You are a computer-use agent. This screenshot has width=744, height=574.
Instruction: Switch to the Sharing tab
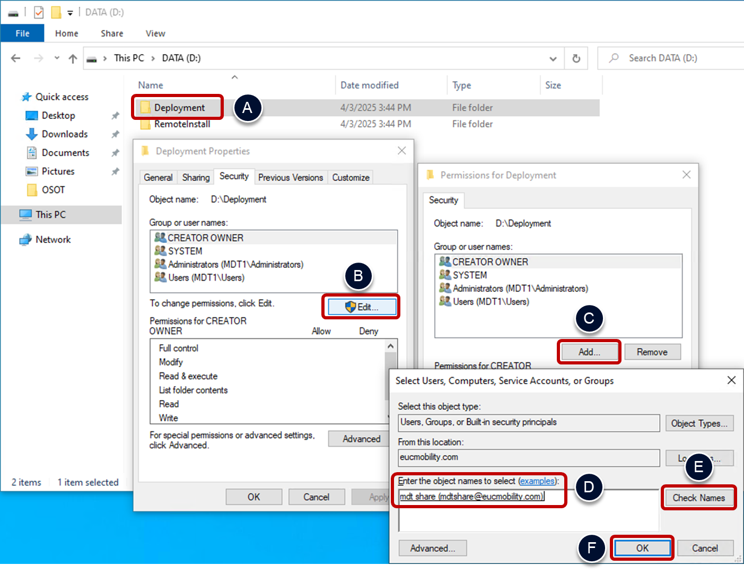(x=196, y=177)
